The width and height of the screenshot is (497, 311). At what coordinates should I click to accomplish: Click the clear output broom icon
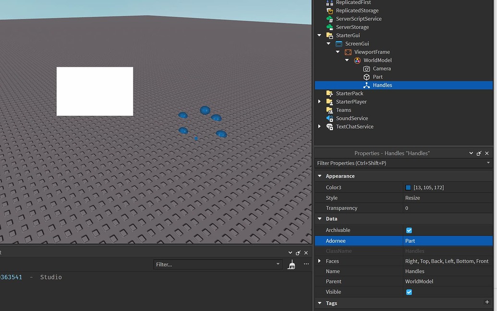click(x=291, y=264)
